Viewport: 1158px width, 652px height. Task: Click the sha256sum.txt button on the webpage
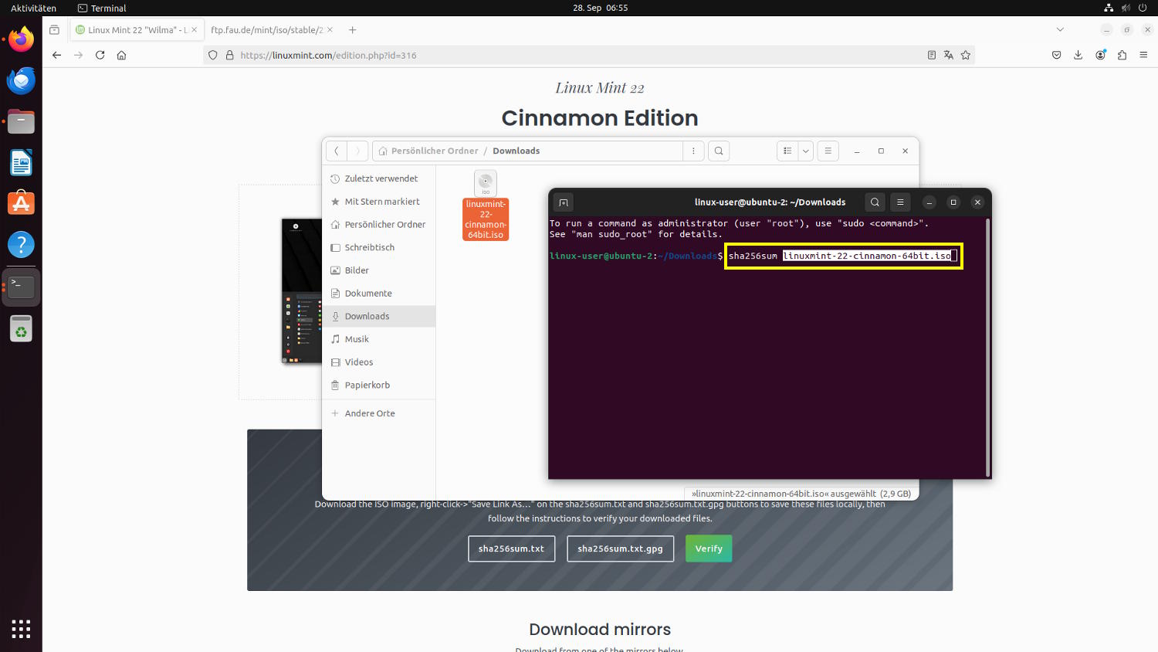click(511, 548)
